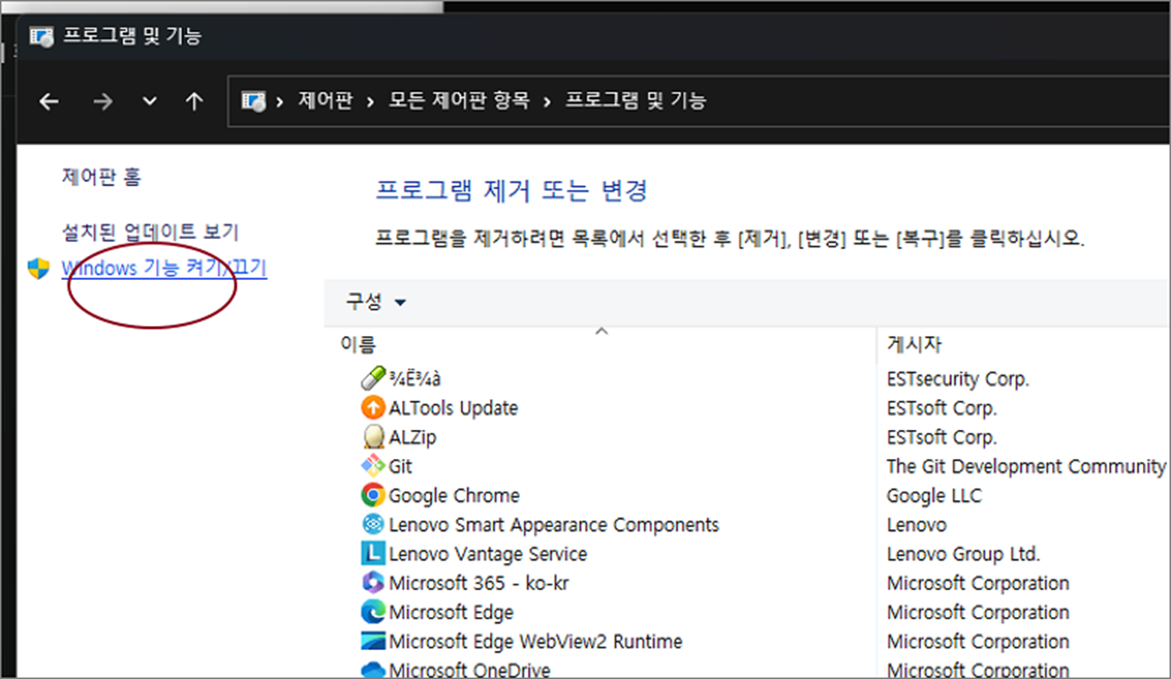Select Microsoft Edge icon
1171x679 pixels.
(x=373, y=612)
